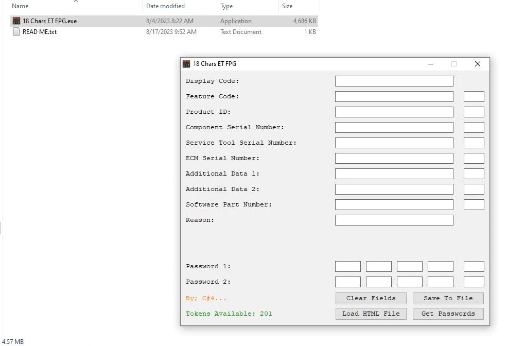Click the Load HTML File button

pos(371,314)
